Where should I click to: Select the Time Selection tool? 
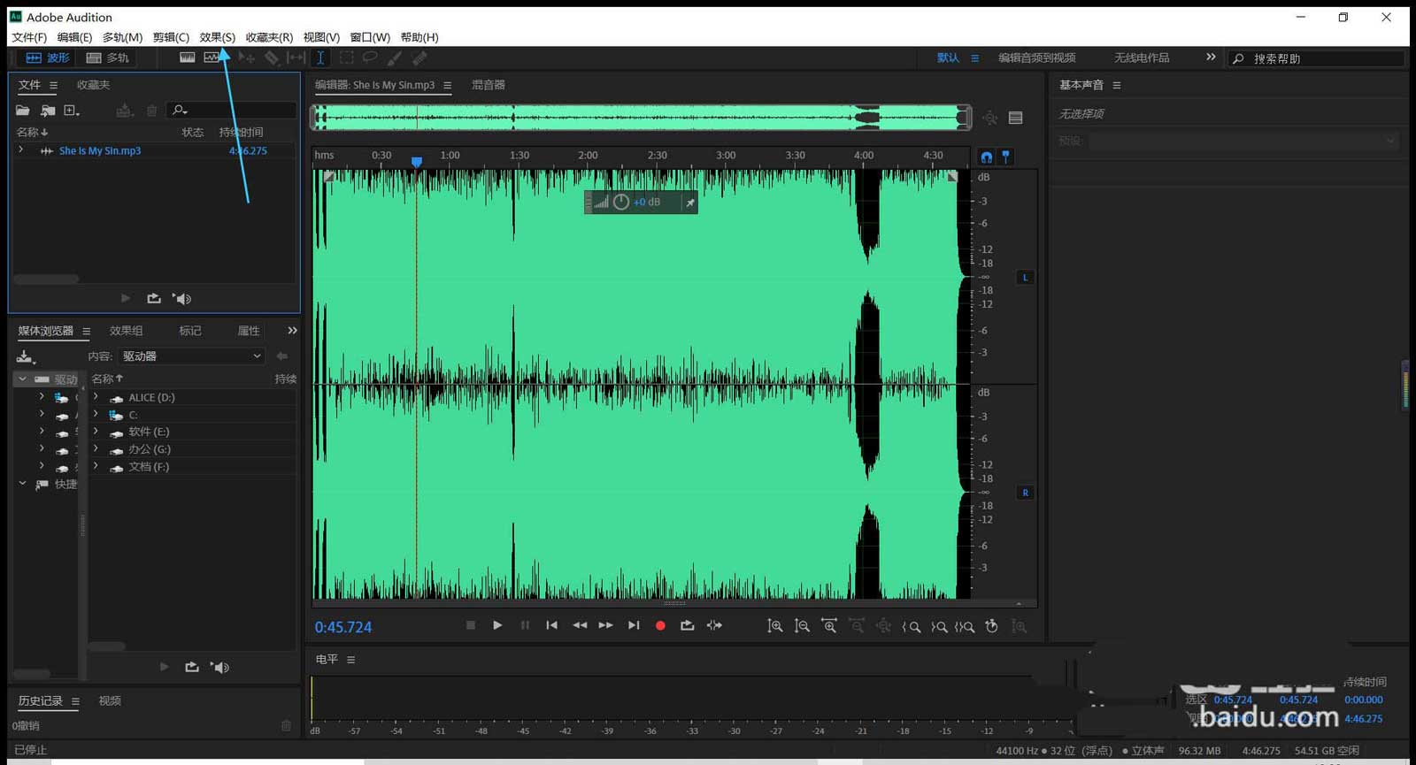click(320, 57)
